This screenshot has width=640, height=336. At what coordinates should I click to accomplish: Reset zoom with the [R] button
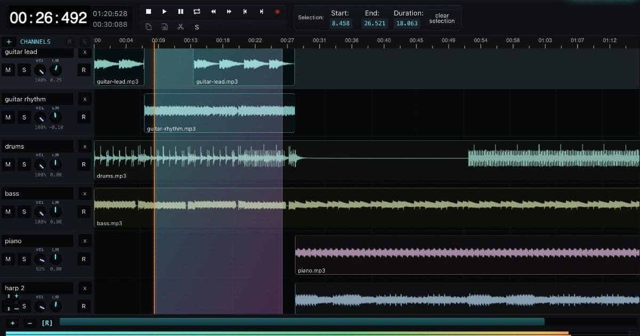click(x=47, y=323)
